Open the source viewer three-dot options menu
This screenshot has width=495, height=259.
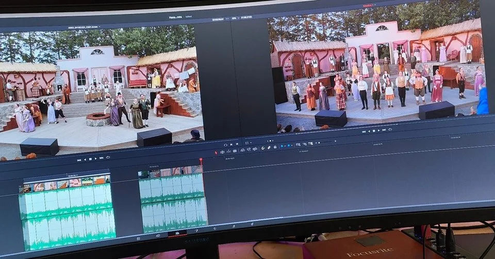[227, 19]
